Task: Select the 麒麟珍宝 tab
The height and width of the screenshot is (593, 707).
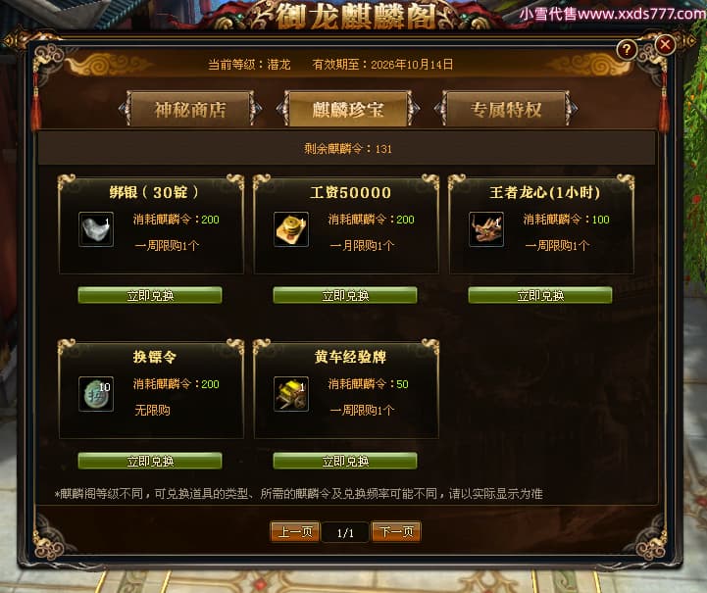Action: point(348,109)
